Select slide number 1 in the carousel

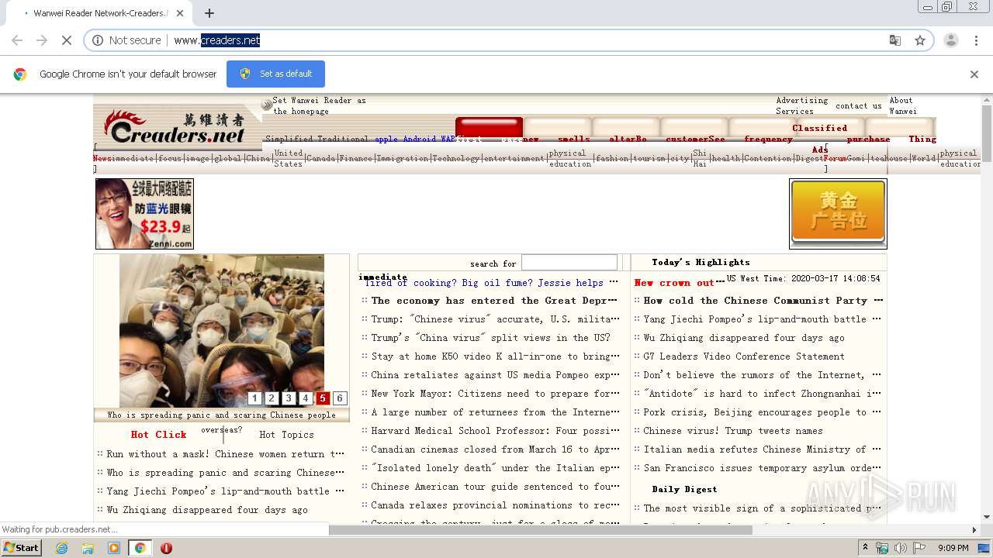click(x=254, y=398)
